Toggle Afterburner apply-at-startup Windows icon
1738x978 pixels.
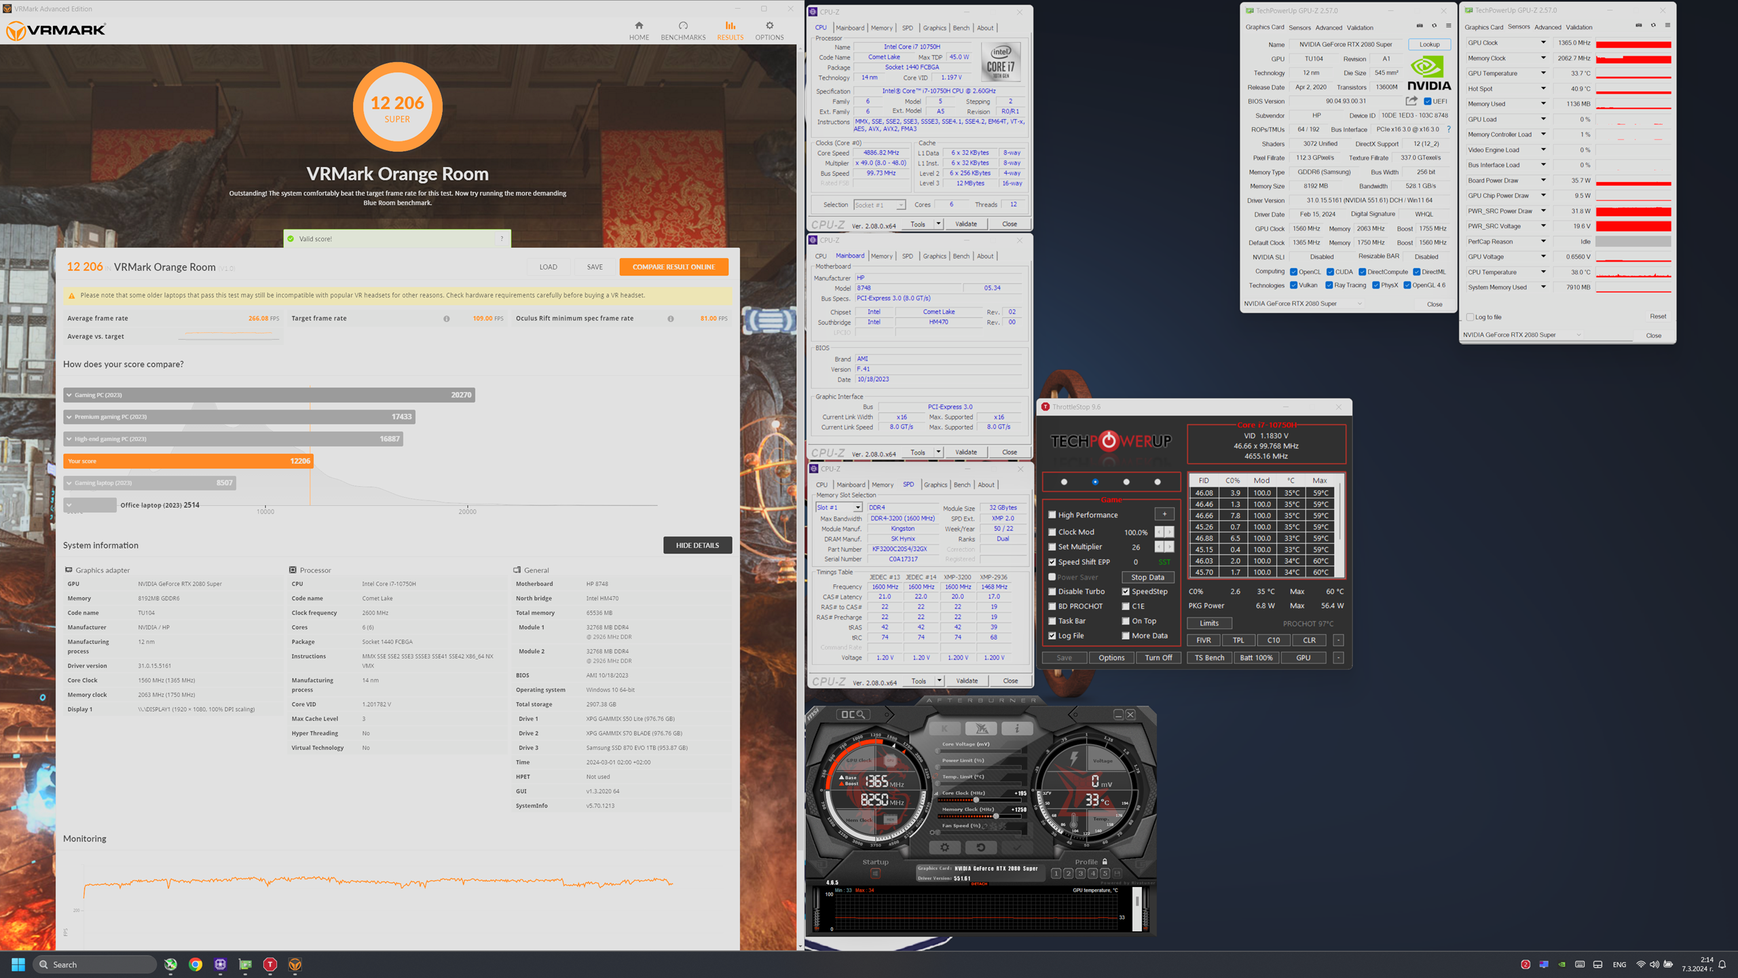point(875,873)
